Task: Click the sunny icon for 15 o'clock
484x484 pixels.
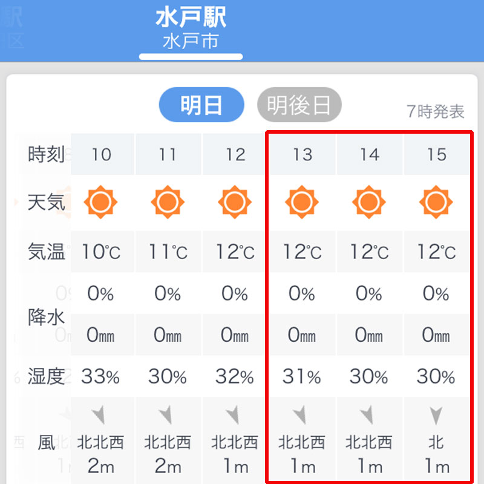Action: coord(436,202)
